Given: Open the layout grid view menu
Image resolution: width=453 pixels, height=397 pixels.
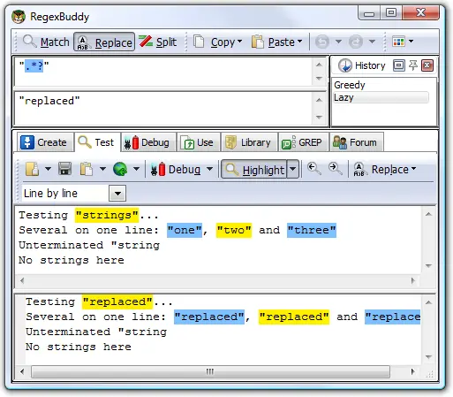Looking at the screenshot, I should pos(403,42).
